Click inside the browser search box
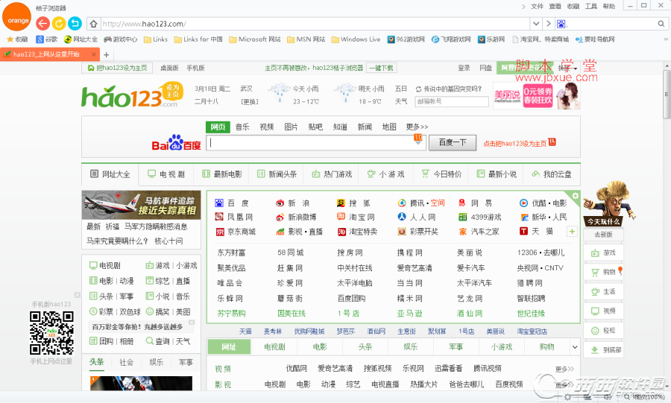 [611, 24]
